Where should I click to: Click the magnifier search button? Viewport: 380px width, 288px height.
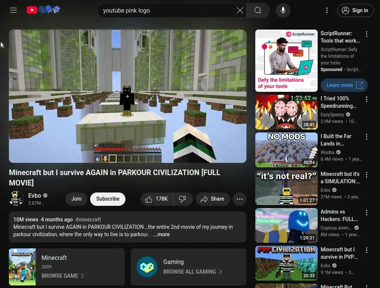[x=258, y=10]
